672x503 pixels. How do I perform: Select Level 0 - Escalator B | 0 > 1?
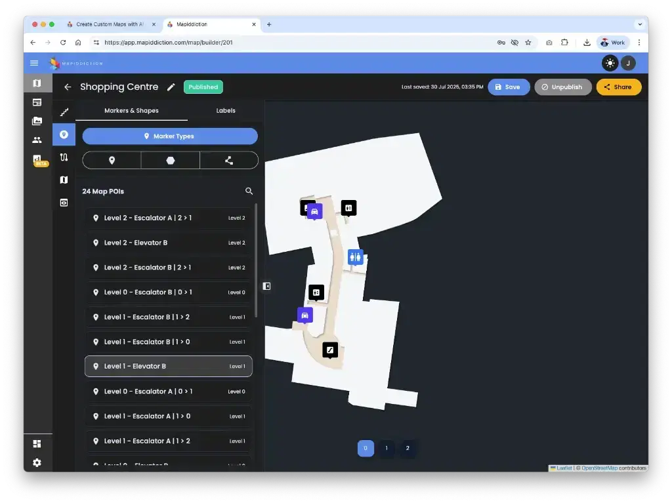169,292
